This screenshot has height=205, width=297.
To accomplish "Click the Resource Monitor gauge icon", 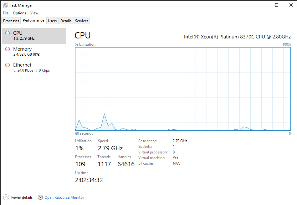I will [x=40, y=197].
